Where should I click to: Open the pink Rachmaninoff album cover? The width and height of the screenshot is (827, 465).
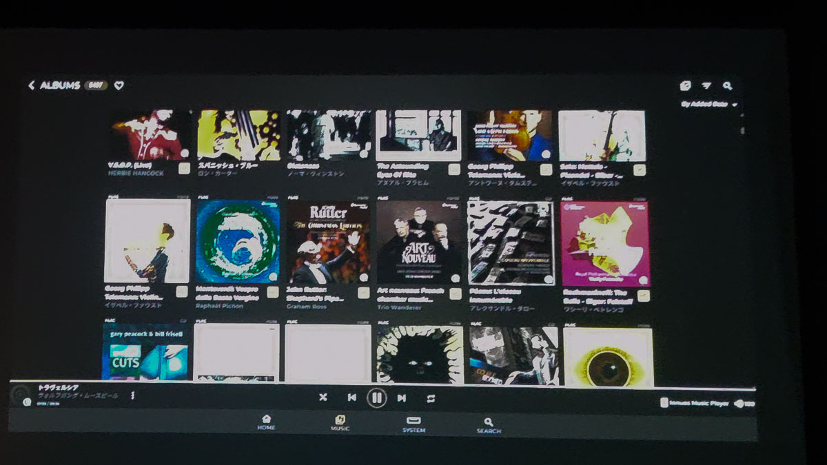pyautogui.click(x=605, y=244)
